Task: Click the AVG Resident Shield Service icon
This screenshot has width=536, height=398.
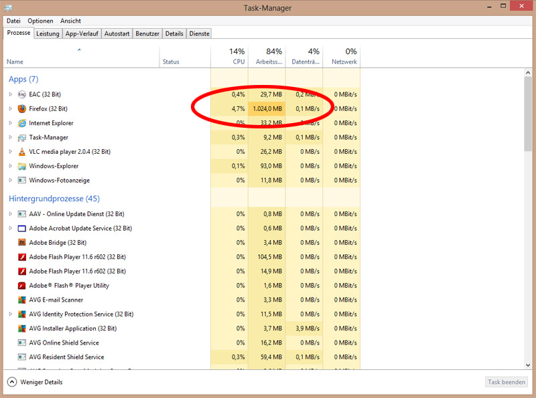Action: click(22, 357)
